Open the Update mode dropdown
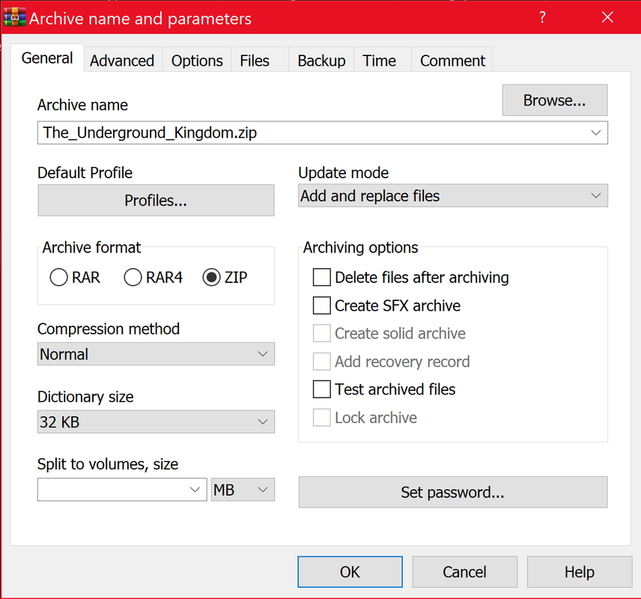The height and width of the screenshot is (599, 641). click(x=453, y=196)
